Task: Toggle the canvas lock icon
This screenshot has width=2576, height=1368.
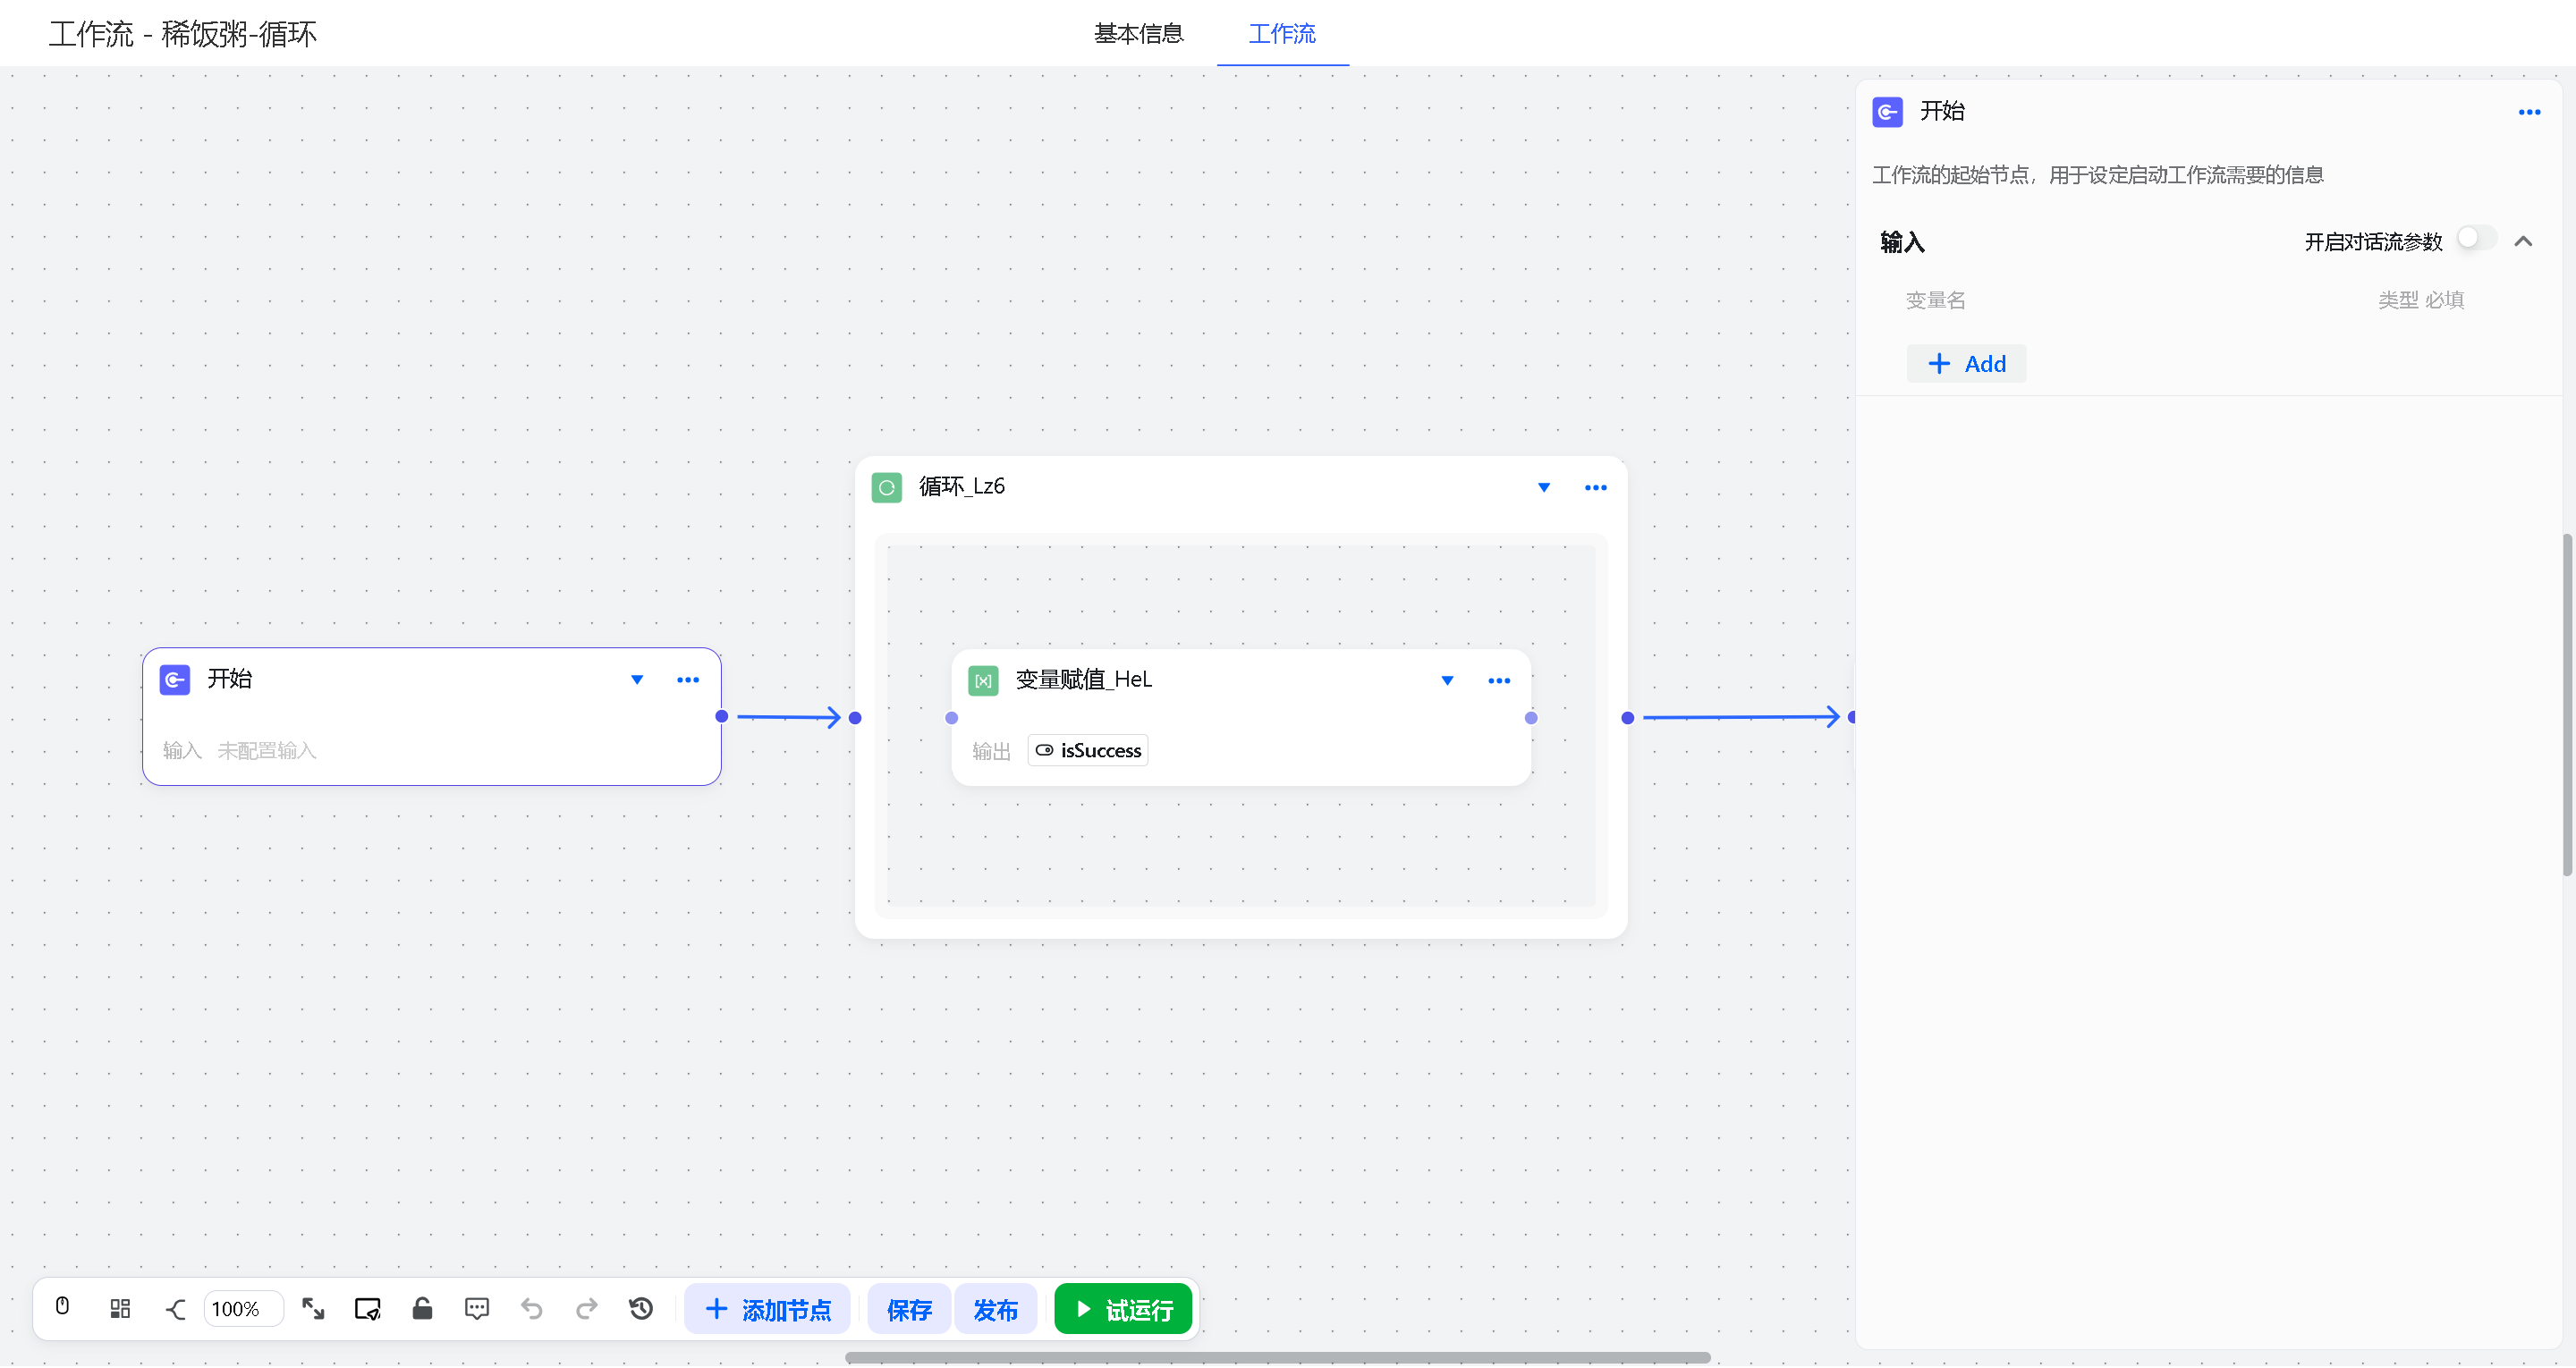Action: (422, 1309)
